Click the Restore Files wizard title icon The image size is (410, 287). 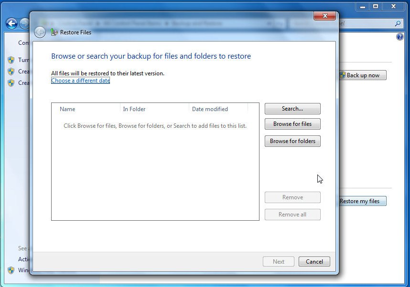54,32
